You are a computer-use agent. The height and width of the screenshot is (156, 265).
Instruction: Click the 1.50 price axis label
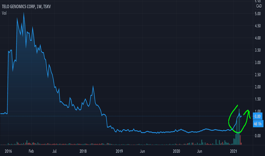[258, 99]
